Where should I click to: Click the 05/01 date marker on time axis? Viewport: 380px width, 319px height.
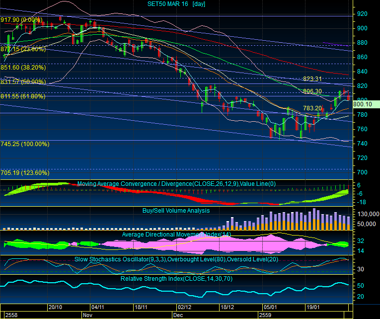click(x=270, y=308)
